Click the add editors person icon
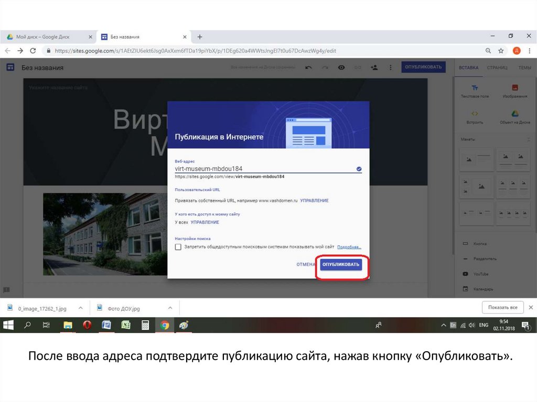Viewport: 537px width, 402px height. tap(374, 68)
